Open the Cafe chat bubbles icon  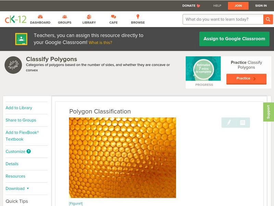click(x=113, y=17)
